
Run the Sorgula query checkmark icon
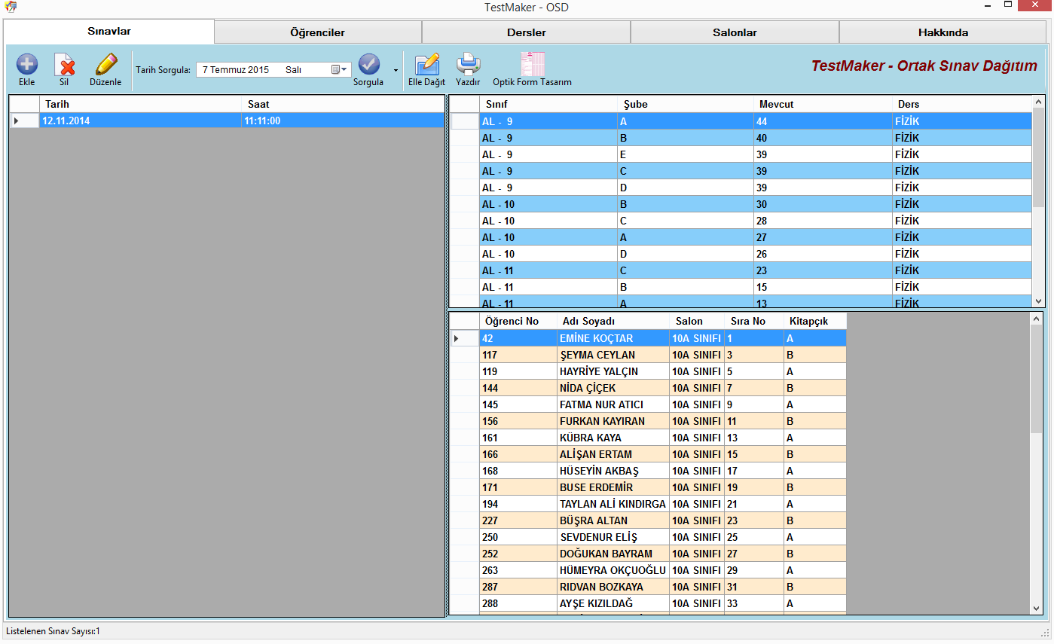click(368, 66)
